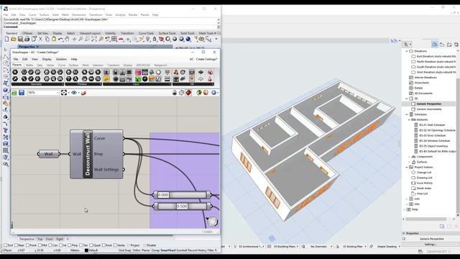This screenshot has height=259, width=460.
Task: Open Grasshopper Solution menu
Action: pos(61,59)
